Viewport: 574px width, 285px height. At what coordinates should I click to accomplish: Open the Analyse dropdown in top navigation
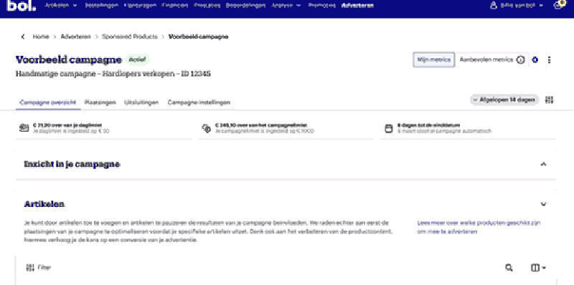[x=286, y=6]
